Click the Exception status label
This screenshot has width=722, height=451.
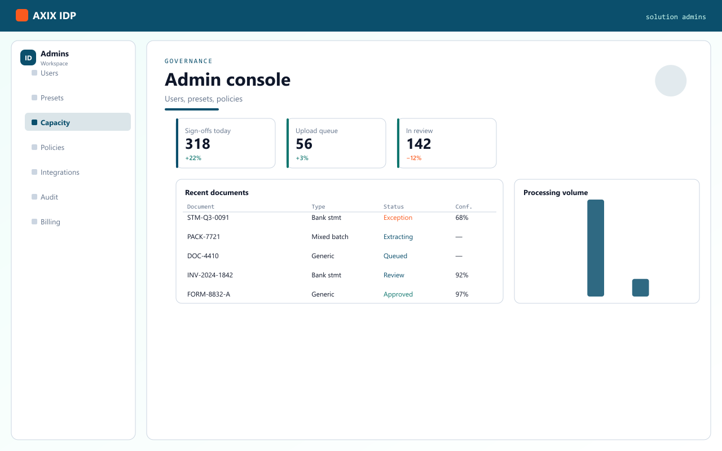(398, 218)
